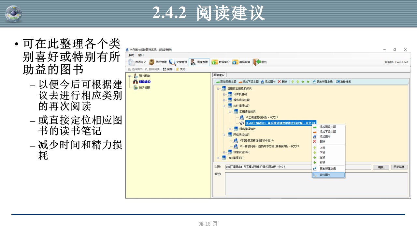Collapse the 网络系统知识 tree node
Screen dimensions: 417x234
(x=224, y=135)
